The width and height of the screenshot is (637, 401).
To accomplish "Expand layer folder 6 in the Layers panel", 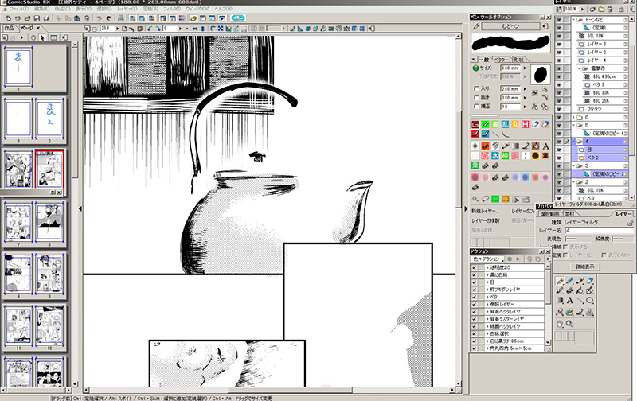I will click(576, 117).
